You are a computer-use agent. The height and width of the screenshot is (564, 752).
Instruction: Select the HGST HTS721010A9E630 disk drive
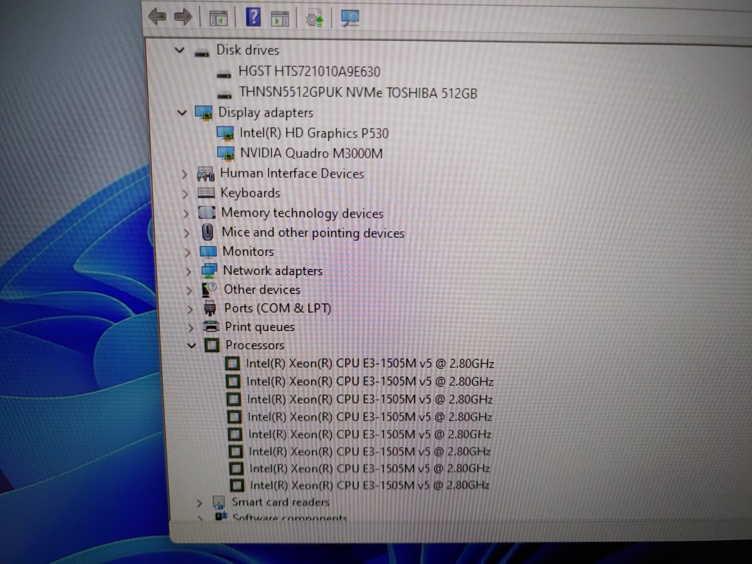pos(309,72)
